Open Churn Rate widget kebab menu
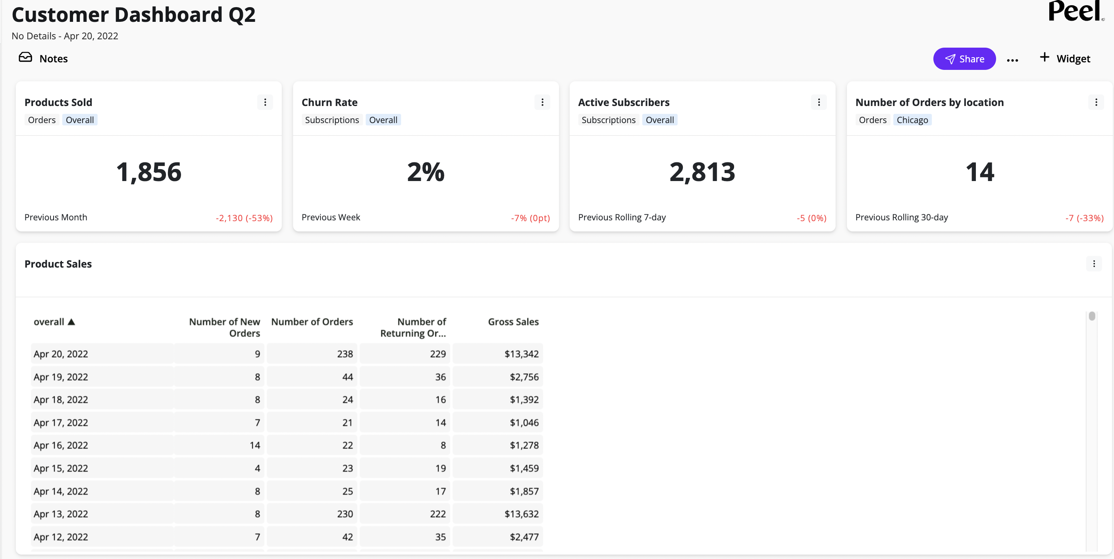 point(542,102)
